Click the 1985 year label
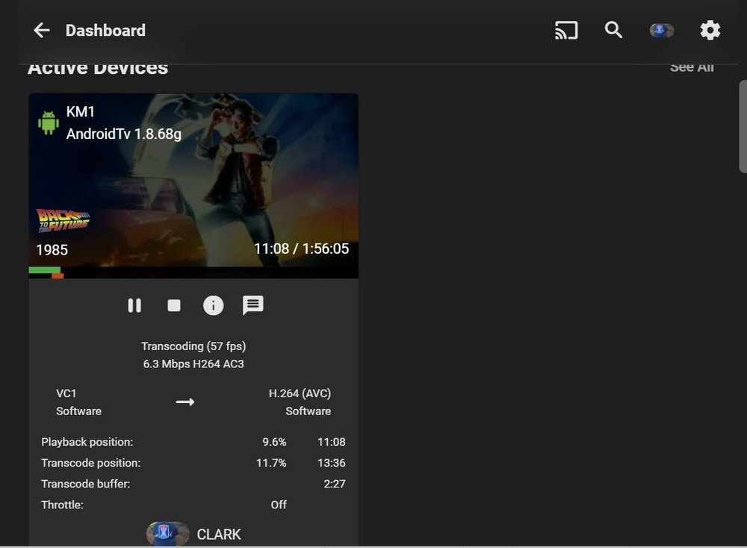Screen dimensions: 747x548 (x=52, y=249)
